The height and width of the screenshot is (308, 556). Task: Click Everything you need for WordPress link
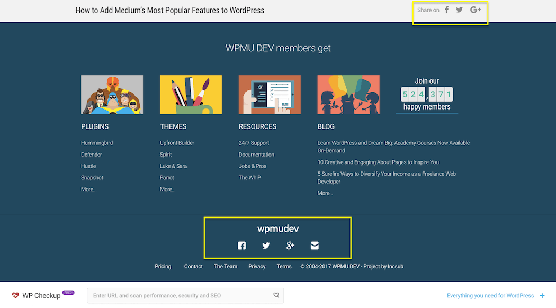[490, 296]
